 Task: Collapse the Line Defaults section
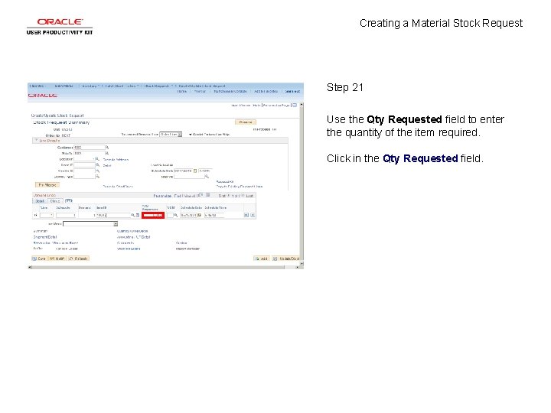(x=36, y=140)
